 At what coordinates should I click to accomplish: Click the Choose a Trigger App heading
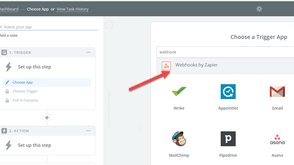(259, 37)
